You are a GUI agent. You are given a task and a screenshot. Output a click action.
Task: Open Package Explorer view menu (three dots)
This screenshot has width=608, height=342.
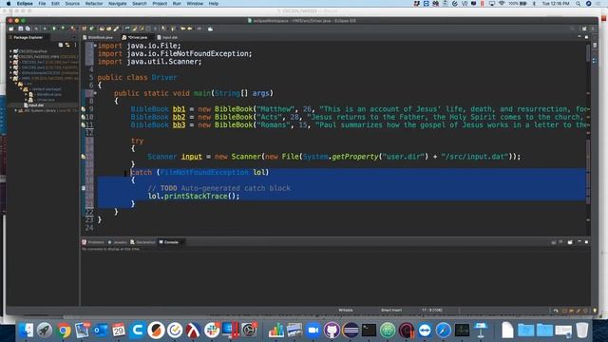[x=75, y=45]
